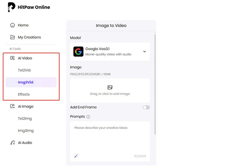Click 'Drag or click to add image' text

click(x=110, y=94)
